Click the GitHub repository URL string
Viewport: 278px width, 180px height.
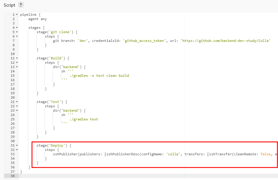click(226, 41)
